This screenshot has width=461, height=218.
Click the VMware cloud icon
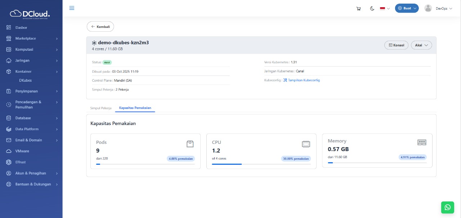click(8, 151)
